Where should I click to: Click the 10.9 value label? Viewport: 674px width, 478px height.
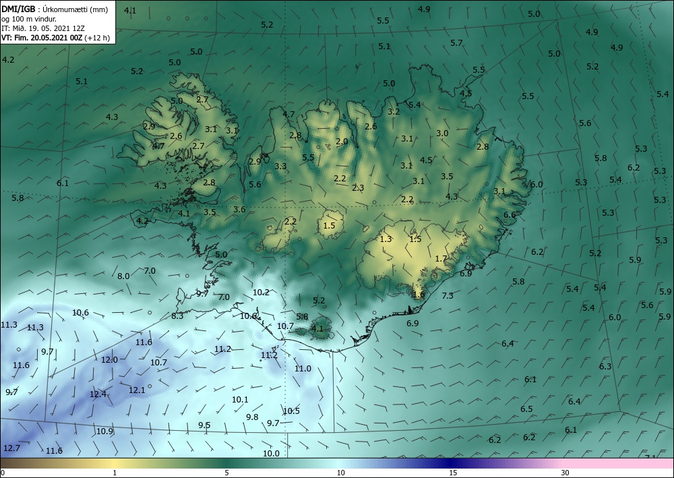(104, 431)
